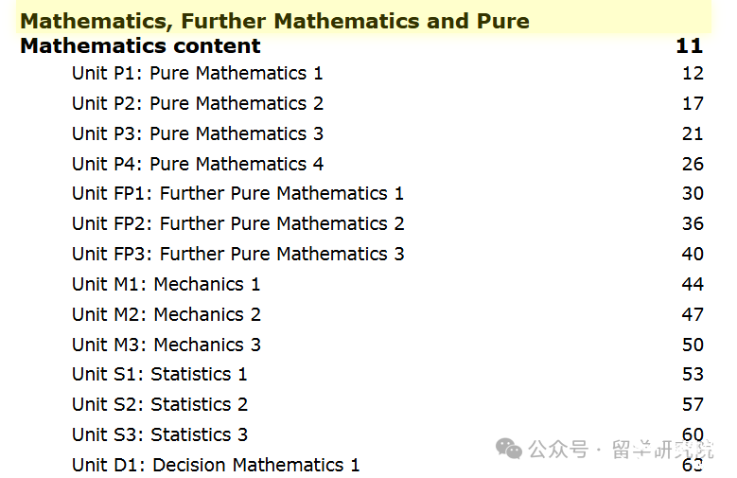Open the Mathematics content heading

pyautogui.click(x=140, y=46)
